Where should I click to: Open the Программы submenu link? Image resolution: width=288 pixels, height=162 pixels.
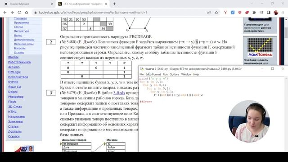tap(21, 22)
